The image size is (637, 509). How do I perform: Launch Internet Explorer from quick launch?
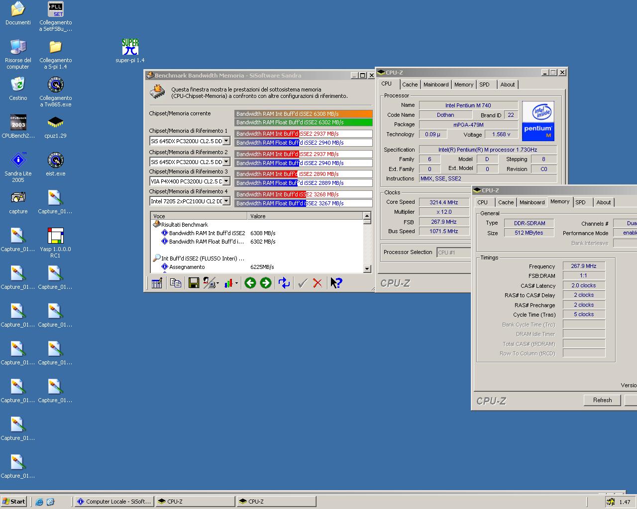click(x=39, y=502)
